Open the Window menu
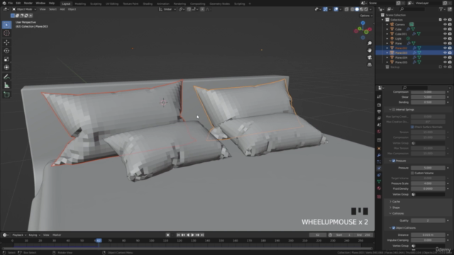Screen dimensions: 454x255 (40, 3)
